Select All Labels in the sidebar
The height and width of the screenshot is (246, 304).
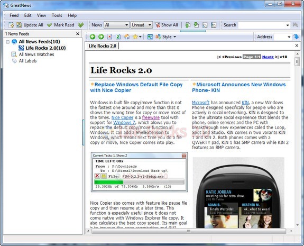pos(27,61)
